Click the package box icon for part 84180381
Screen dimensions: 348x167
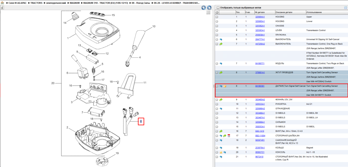tap(224, 86)
